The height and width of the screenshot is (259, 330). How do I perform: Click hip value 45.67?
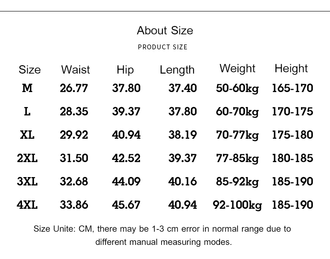pyautogui.click(x=126, y=205)
